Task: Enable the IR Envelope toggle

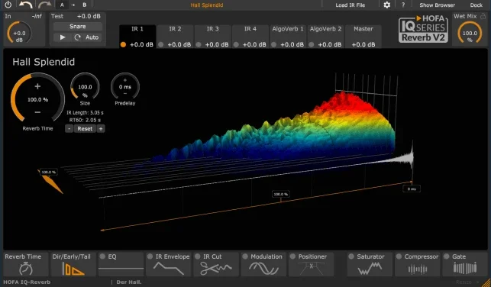Action: pos(150,256)
